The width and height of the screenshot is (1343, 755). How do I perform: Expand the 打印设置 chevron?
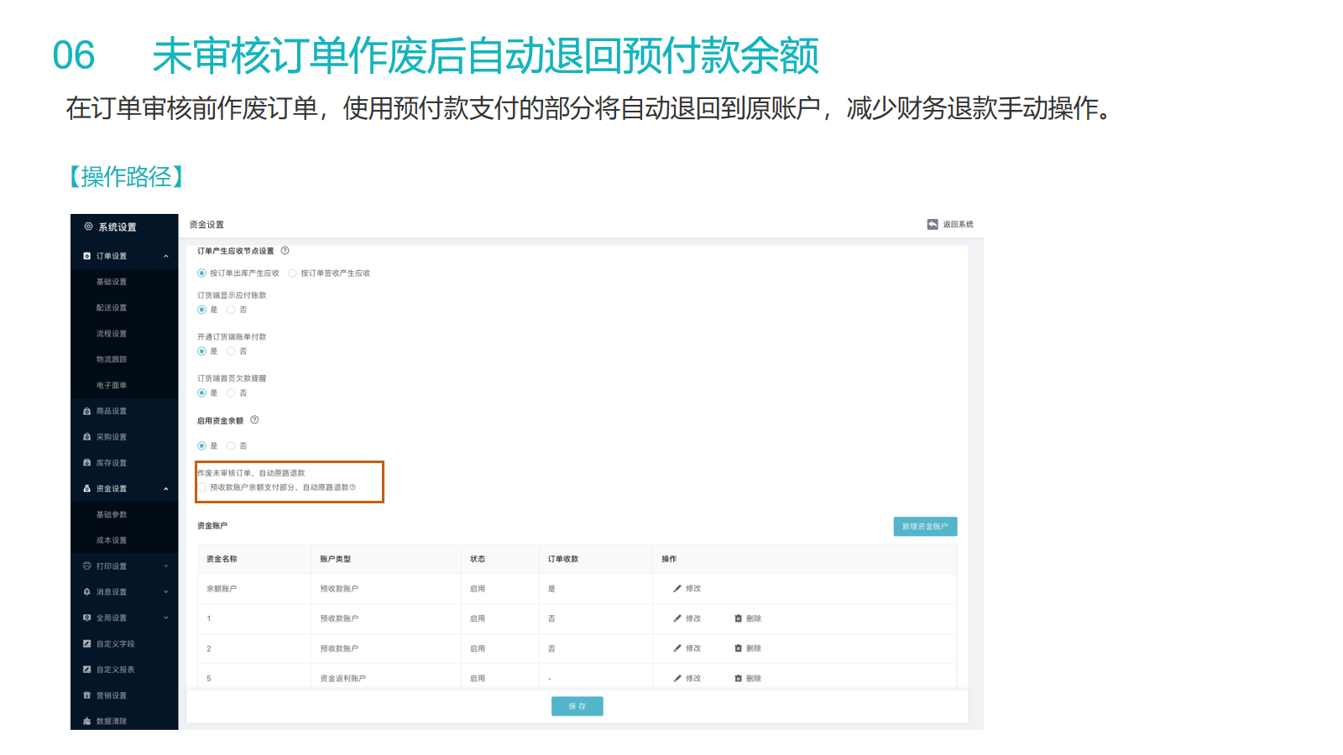pyautogui.click(x=166, y=566)
